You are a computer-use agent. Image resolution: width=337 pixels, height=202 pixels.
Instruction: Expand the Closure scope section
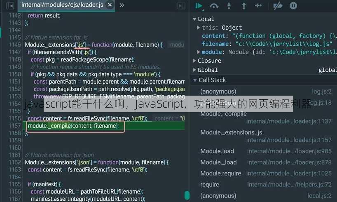coord(194,61)
